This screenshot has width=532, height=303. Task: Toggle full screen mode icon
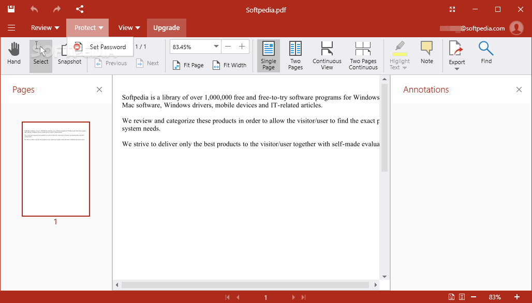(452, 9)
